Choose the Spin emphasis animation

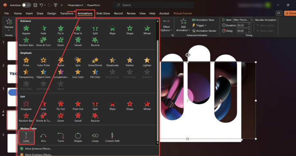(x=78, y=62)
